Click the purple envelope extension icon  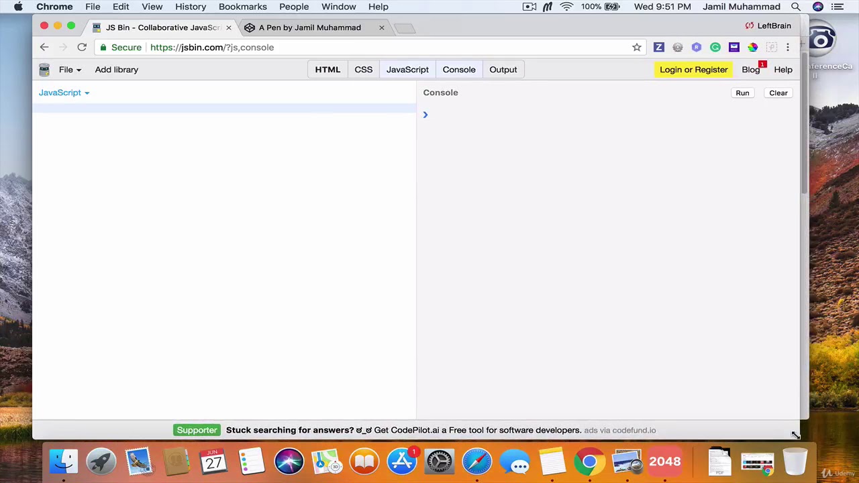734,47
